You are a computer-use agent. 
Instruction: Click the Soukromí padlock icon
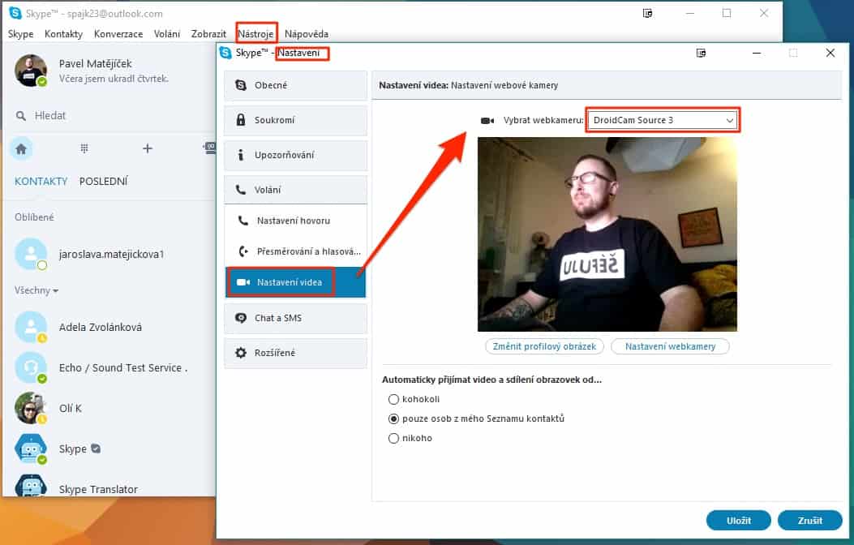tap(241, 120)
